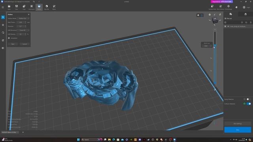Image resolution: width=253 pixels, height=142 pixels.
Task: Close the Hollow panel
Action: click(29, 15)
